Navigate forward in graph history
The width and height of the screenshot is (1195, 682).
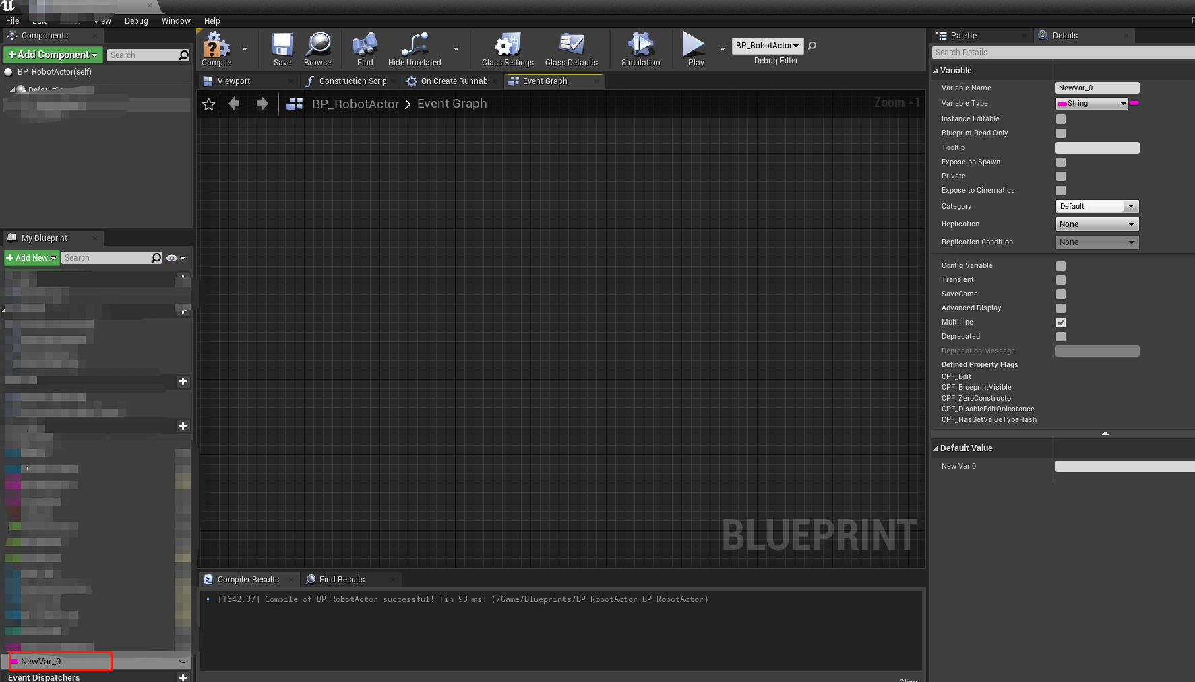tap(262, 104)
